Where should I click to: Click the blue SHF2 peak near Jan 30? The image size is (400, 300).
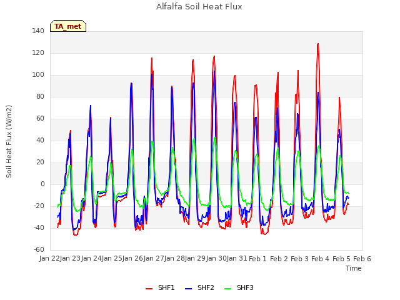click(x=214, y=71)
